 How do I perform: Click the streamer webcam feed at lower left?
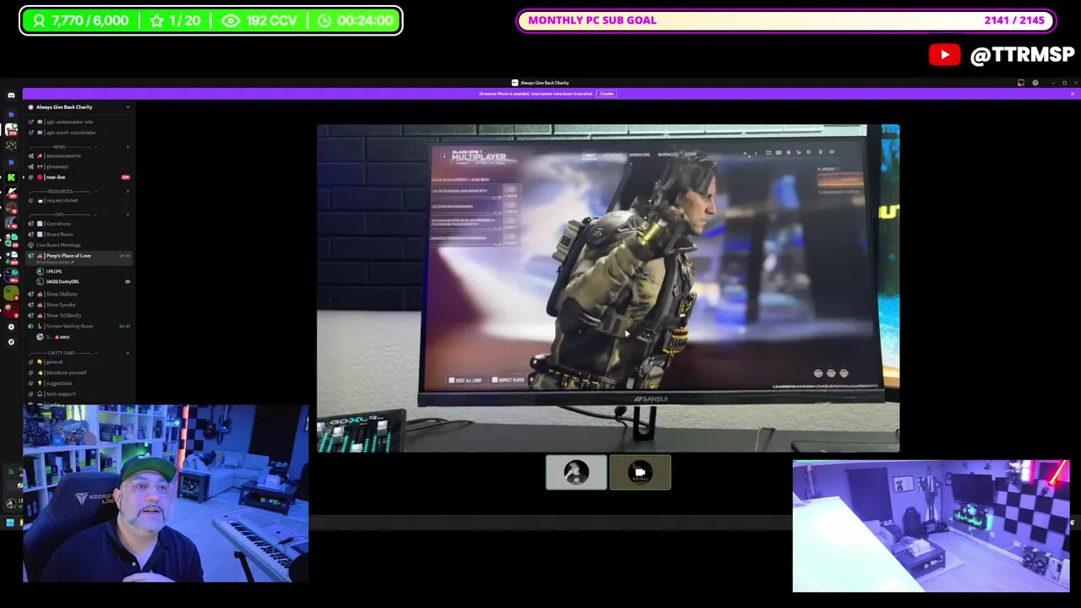pos(166,494)
